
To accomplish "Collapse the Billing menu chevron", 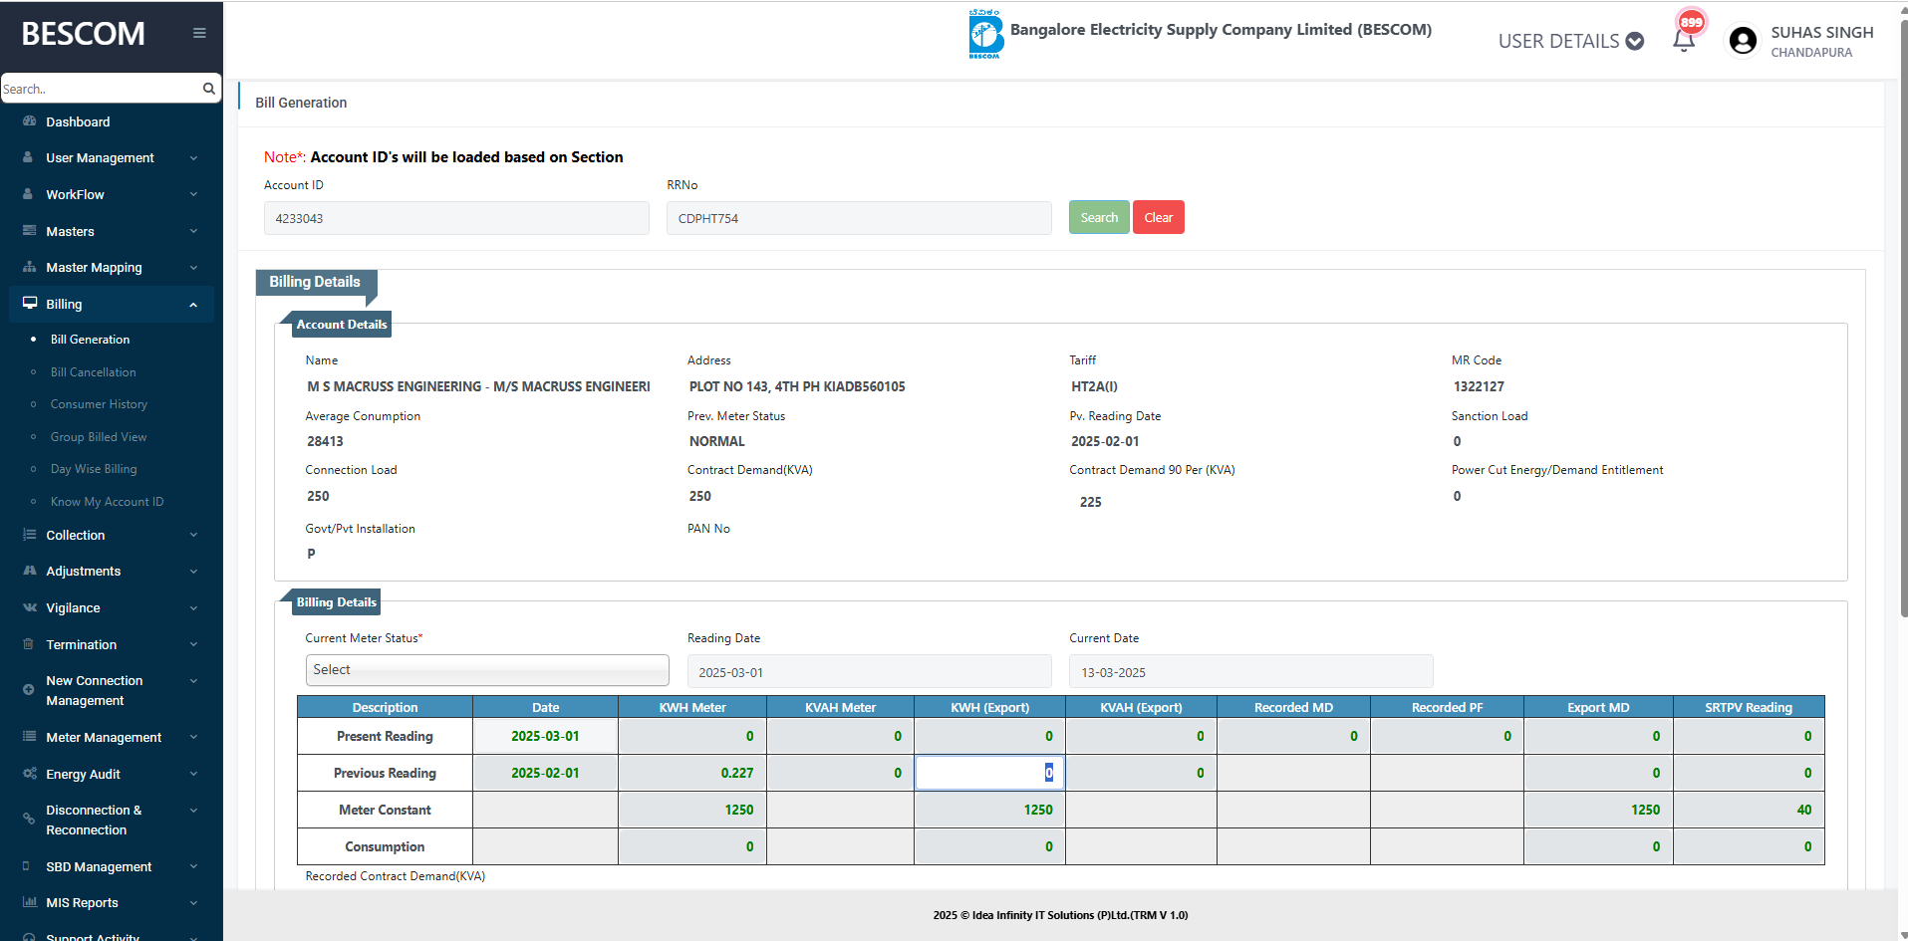I will coord(193,305).
